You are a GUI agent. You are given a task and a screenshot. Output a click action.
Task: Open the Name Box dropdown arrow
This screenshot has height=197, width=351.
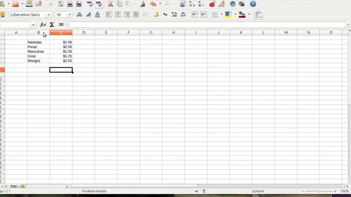point(33,25)
